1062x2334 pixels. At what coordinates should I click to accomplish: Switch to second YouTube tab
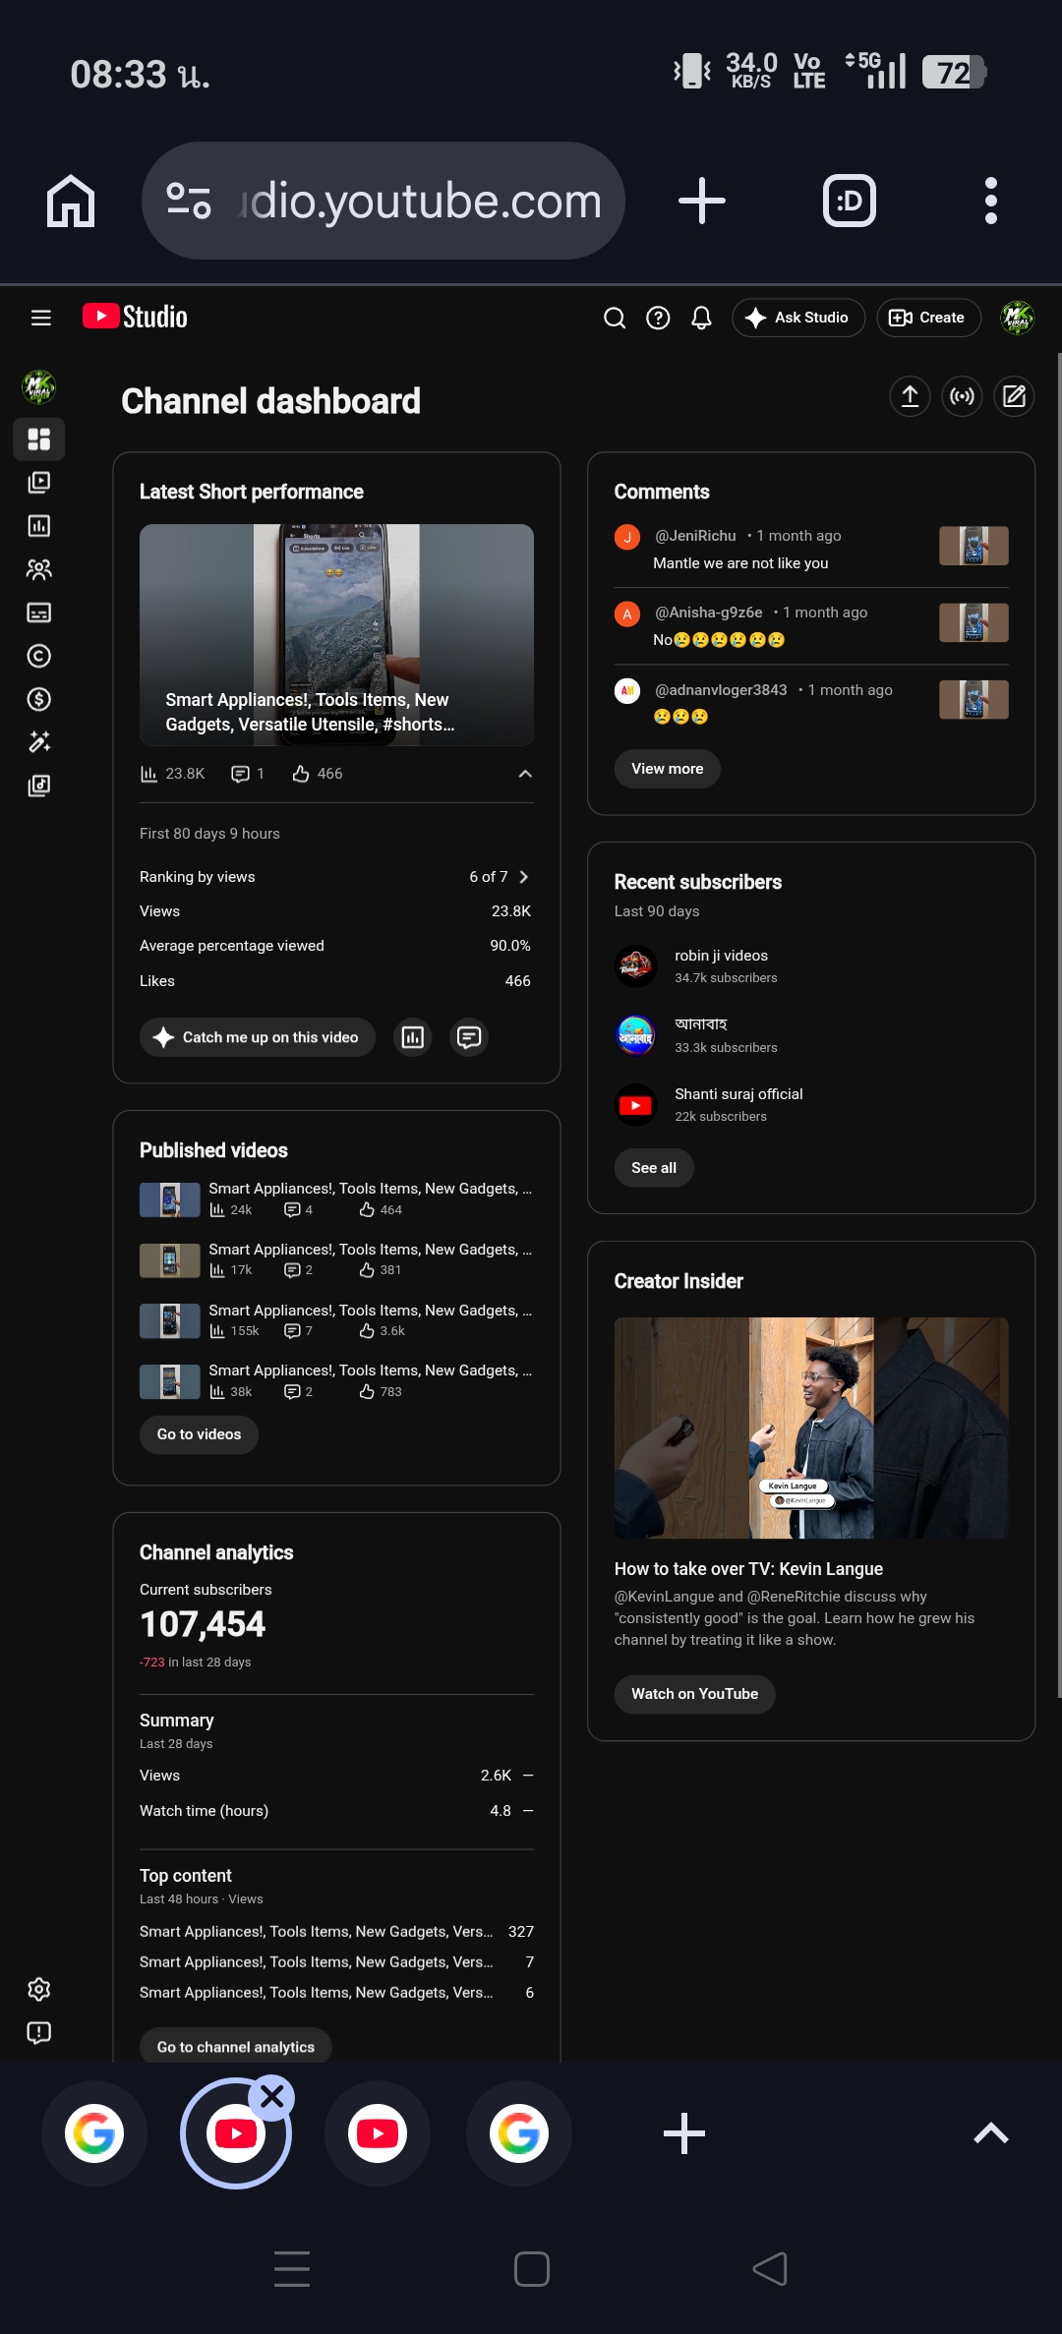pyautogui.click(x=378, y=2133)
